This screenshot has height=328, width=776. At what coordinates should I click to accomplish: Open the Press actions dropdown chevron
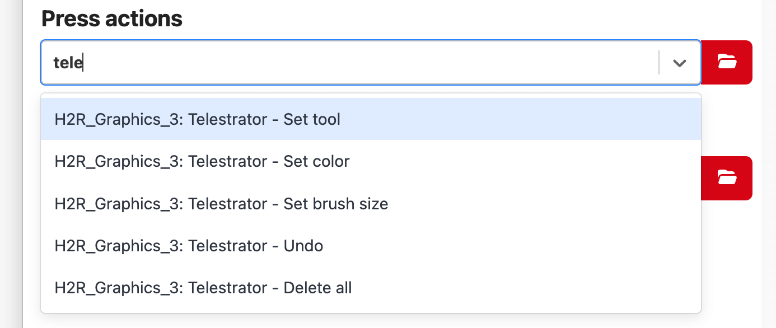tap(679, 63)
